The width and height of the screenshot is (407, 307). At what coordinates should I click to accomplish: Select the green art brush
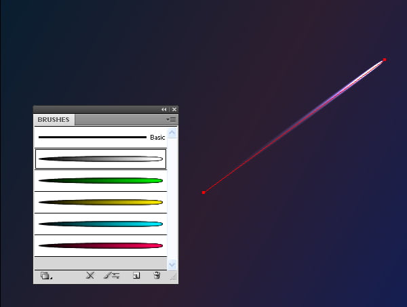100,181
